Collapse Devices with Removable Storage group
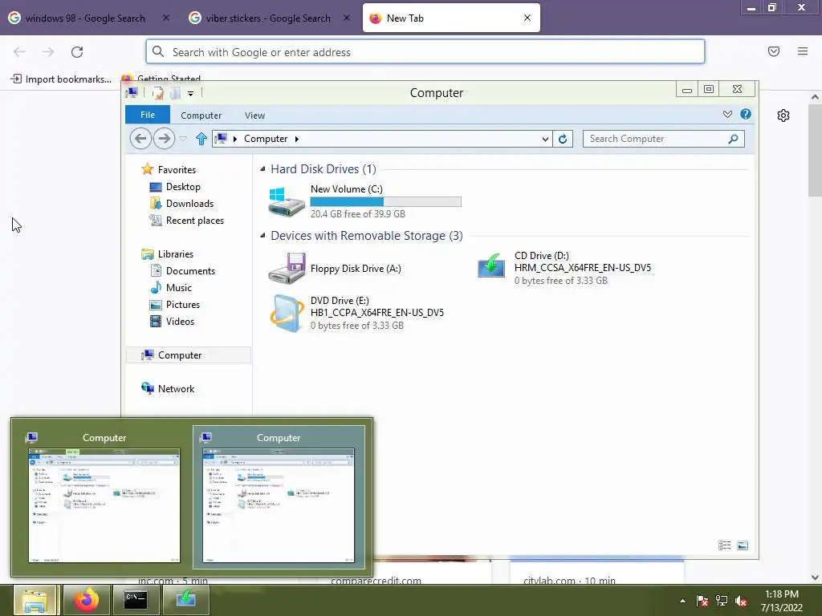 (x=262, y=236)
